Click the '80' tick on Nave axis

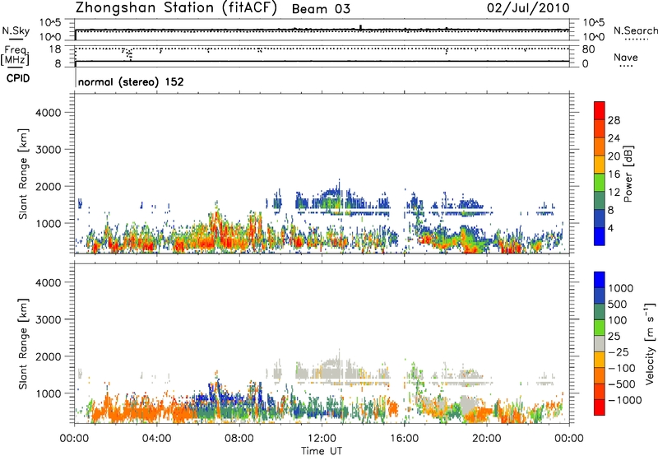click(589, 49)
